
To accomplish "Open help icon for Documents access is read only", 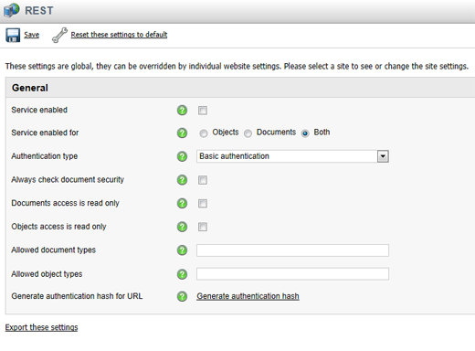I will (x=182, y=203).
